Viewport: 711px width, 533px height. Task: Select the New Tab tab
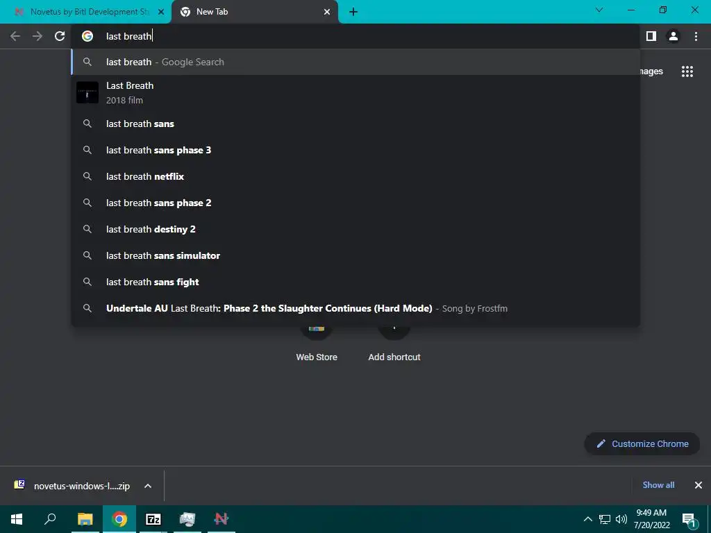pyautogui.click(x=255, y=12)
